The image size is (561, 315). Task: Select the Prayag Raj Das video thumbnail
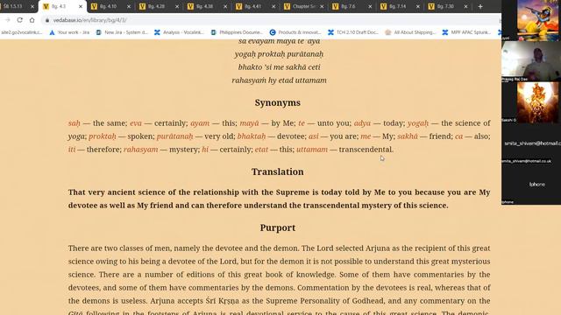531,61
